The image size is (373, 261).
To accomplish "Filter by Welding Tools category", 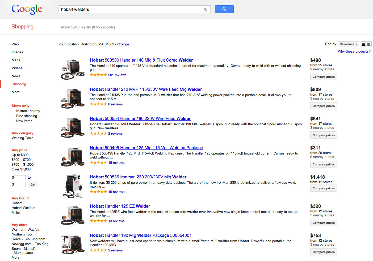I will coord(23,138).
